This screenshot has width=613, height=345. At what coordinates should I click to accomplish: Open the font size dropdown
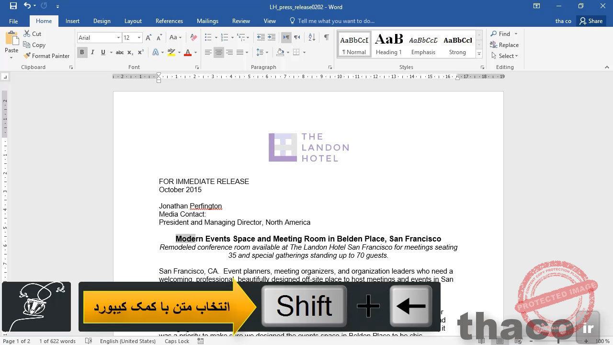coord(139,37)
